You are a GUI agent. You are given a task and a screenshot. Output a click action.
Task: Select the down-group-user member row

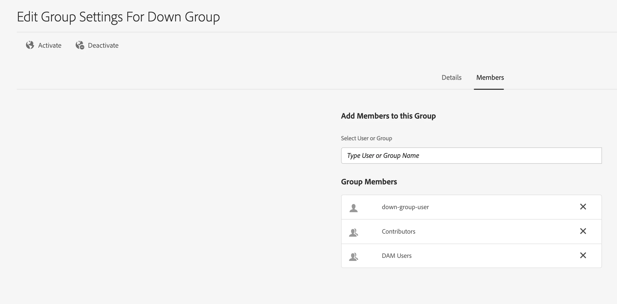pyautogui.click(x=405, y=207)
